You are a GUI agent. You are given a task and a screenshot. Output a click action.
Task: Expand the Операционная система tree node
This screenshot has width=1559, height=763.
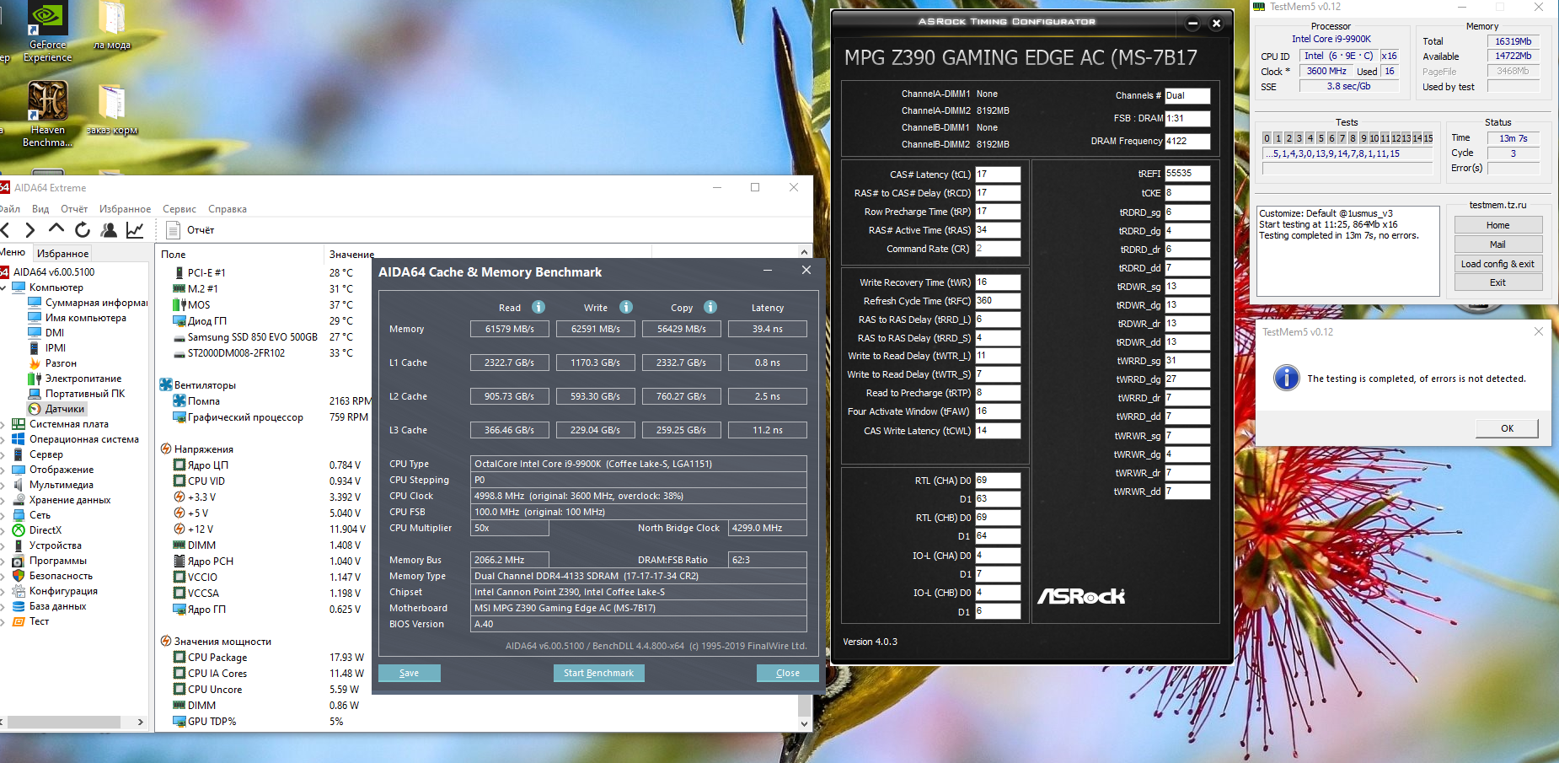[x=3, y=439]
